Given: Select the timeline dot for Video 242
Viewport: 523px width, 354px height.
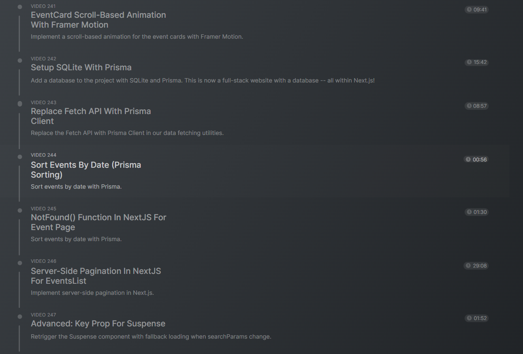Looking at the screenshot, I should 20,60.
